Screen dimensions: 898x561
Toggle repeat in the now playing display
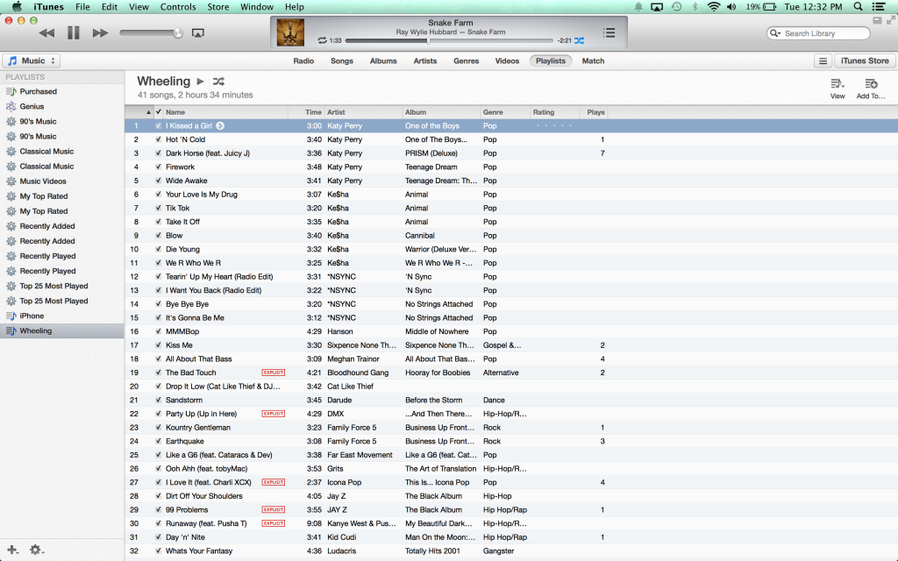click(x=323, y=40)
